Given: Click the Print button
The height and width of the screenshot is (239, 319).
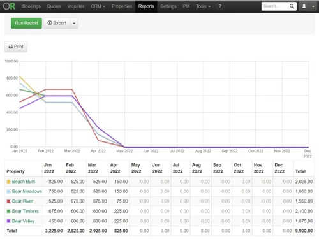Looking at the screenshot, I should tap(16, 47).
